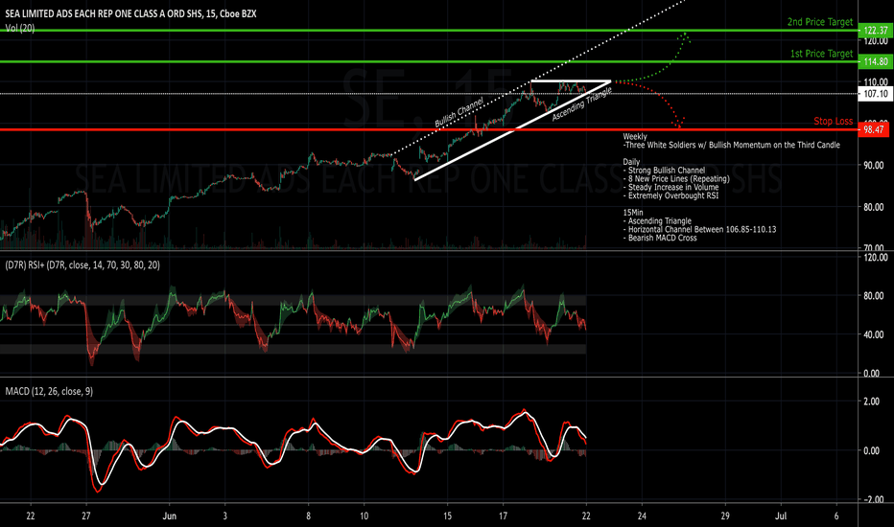Click the "6" date on time axis

click(x=836, y=516)
